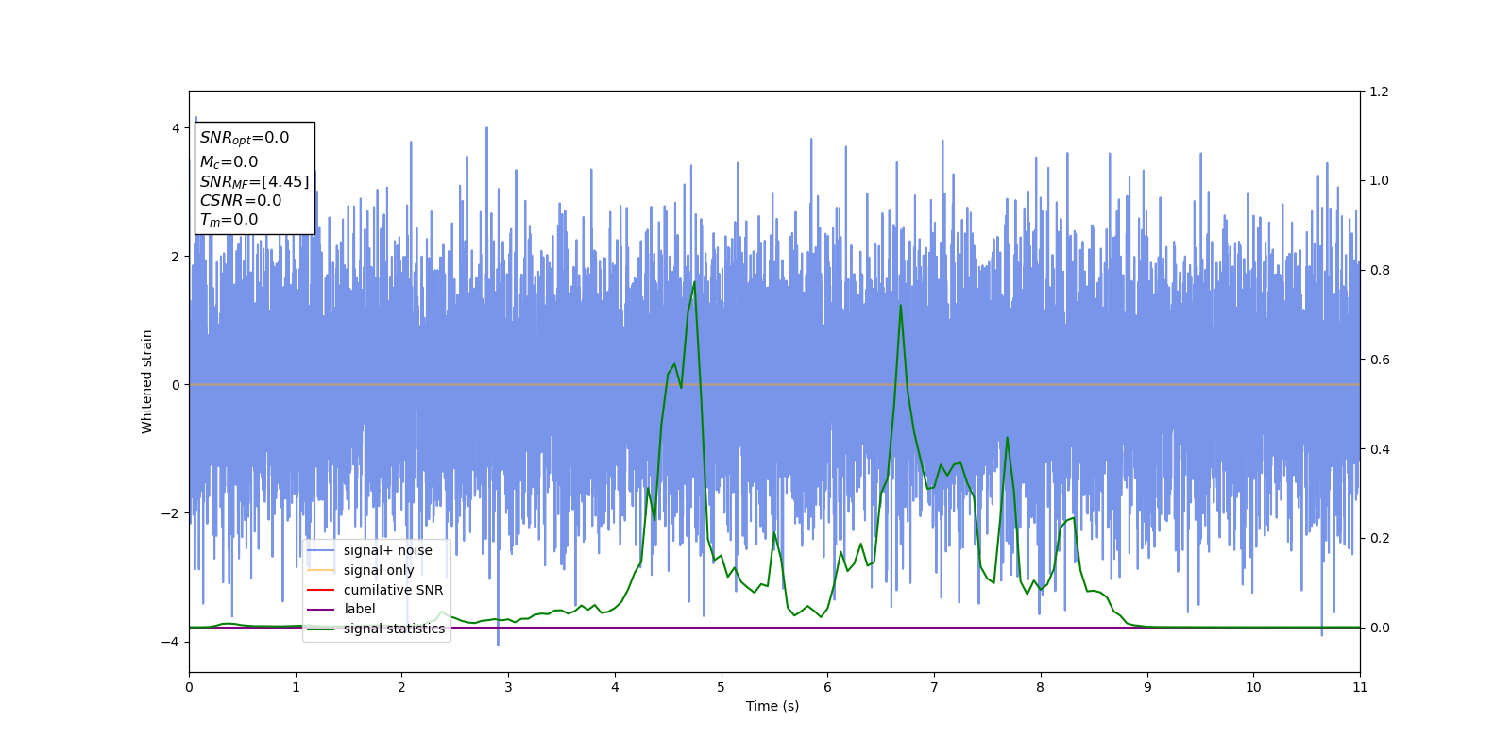Click the 'Time (s)' x-axis label
Screen dimensions: 1511x755
772,706
